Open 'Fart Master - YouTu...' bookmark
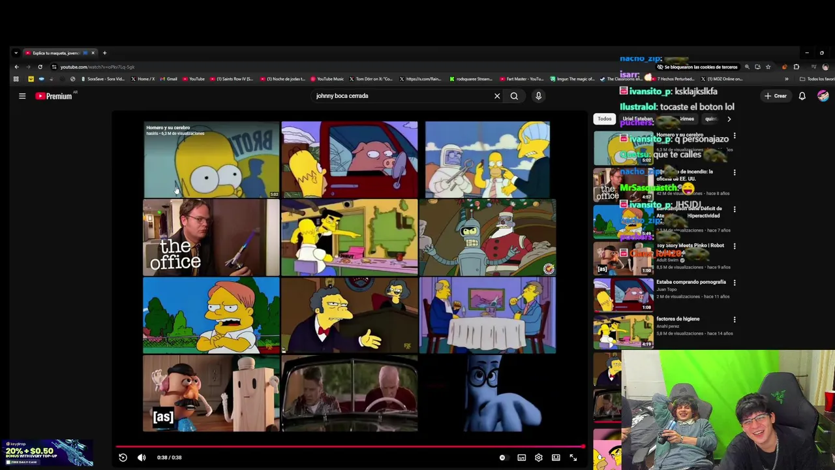The height and width of the screenshot is (470, 835). click(521, 79)
